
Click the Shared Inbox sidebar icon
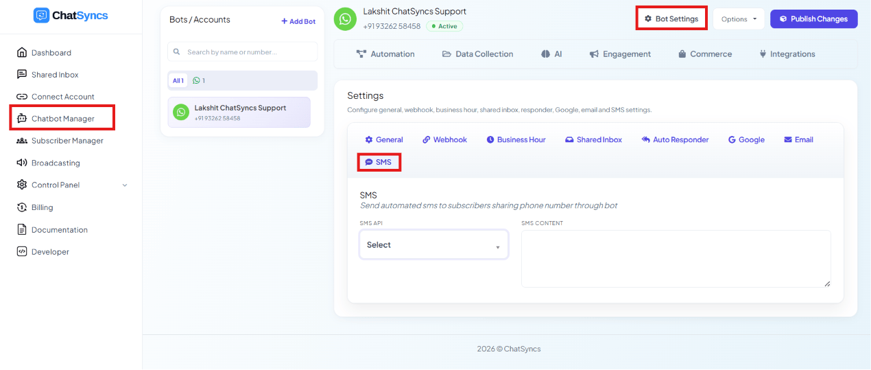22,75
